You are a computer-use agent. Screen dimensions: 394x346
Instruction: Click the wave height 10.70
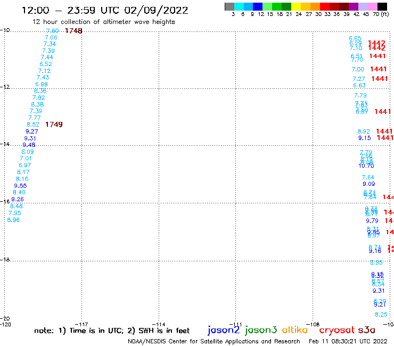[366, 166]
